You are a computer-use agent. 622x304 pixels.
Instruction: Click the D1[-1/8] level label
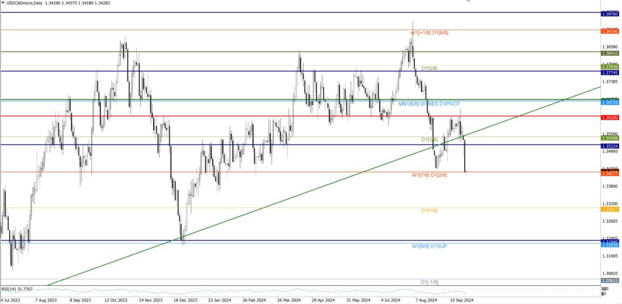[x=429, y=282]
